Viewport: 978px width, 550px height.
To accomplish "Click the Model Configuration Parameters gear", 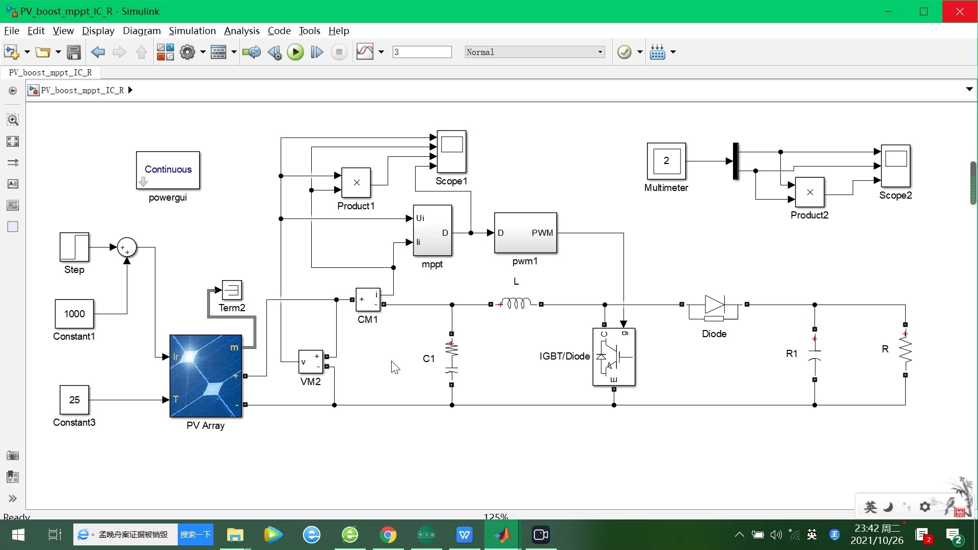I will (x=187, y=52).
